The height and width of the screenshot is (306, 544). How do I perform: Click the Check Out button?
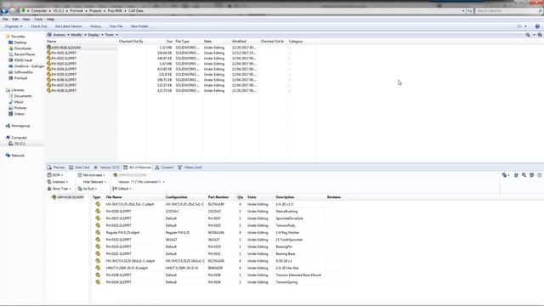(x=38, y=26)
